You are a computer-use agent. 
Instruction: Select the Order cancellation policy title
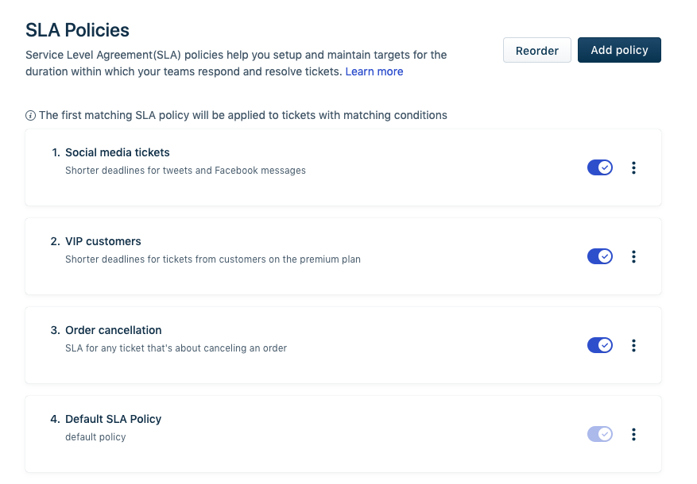click(x=113, y=330)
